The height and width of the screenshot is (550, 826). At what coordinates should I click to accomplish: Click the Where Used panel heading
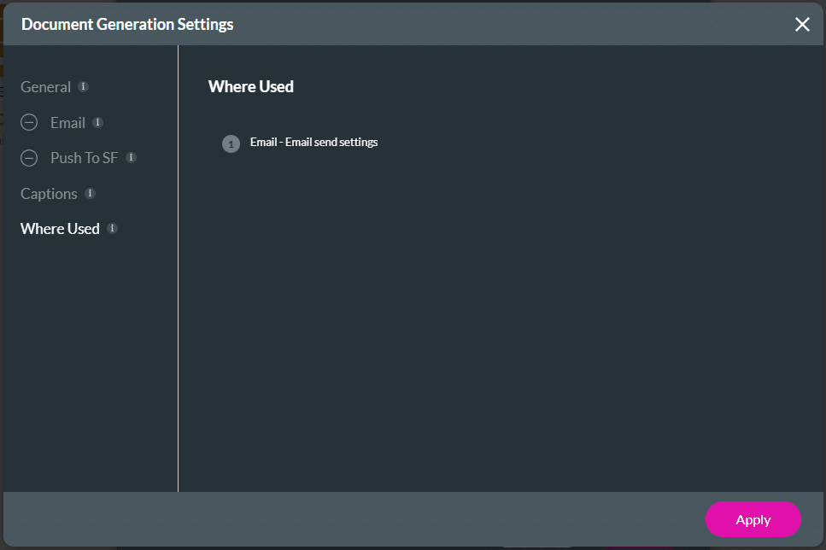pos(251,86)
